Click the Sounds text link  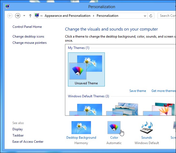pyautogui.click(x=146, y=138)
